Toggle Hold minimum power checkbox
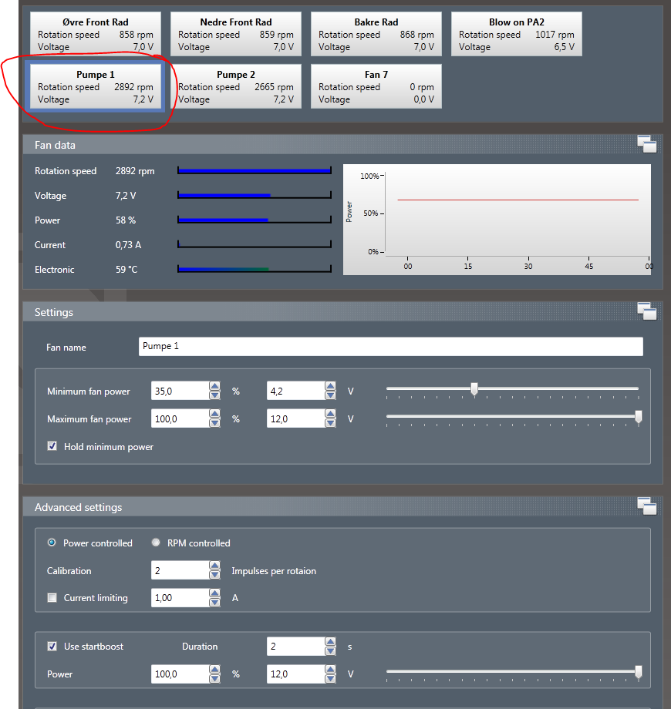 pos(52,446)
